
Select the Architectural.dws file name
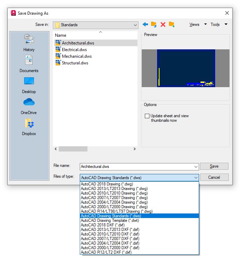78,43
